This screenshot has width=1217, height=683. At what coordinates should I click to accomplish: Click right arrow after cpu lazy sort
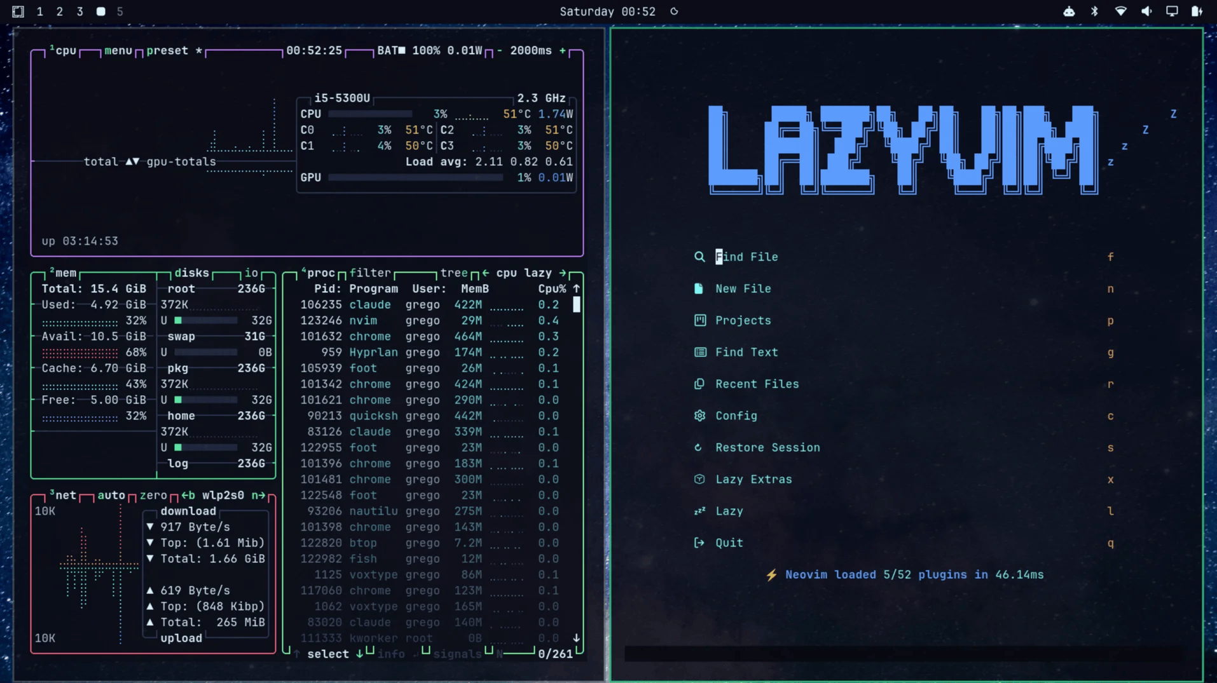point(563,273)
